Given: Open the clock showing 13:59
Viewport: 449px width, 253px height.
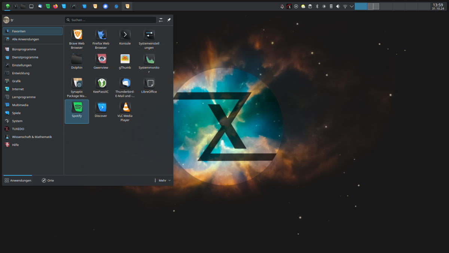Looking at the screenshot, I should click(438, 6).
